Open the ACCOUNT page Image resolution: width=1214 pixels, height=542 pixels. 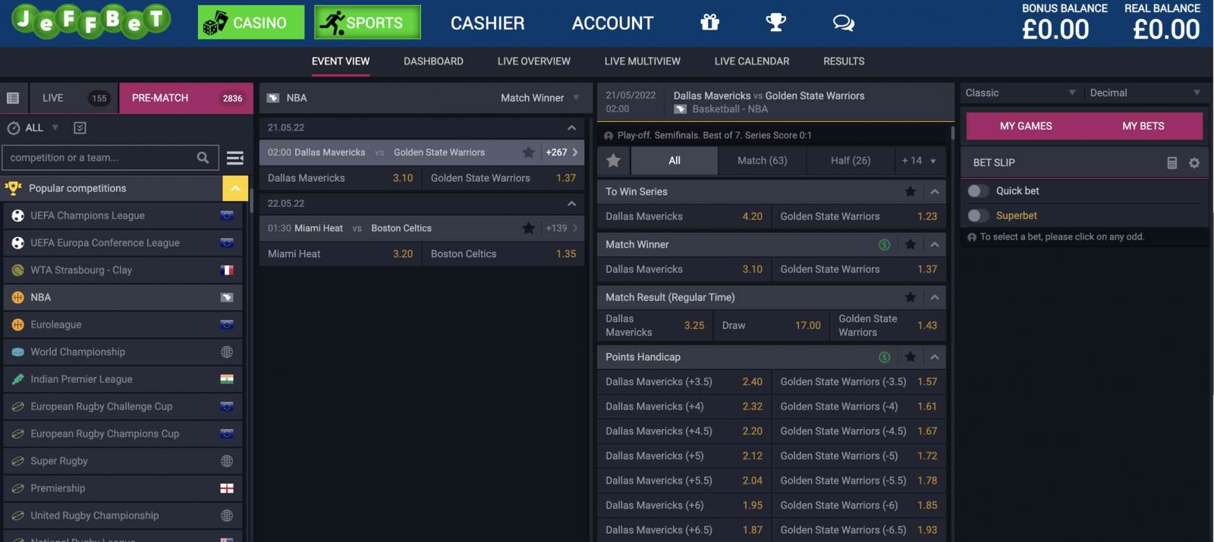point(612,23)
